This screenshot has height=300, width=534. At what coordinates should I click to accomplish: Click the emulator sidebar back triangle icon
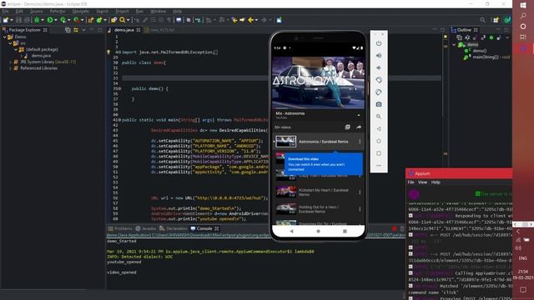pos(379,129)
